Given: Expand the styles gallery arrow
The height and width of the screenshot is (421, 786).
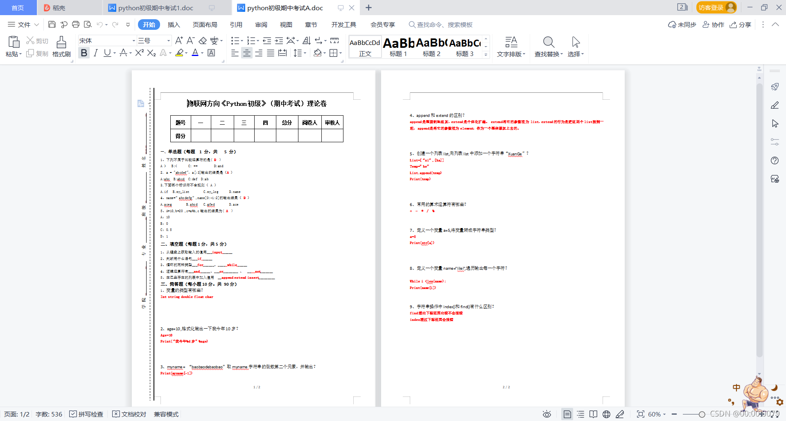Looking at the screenshot, I should (x=486, y=54).
